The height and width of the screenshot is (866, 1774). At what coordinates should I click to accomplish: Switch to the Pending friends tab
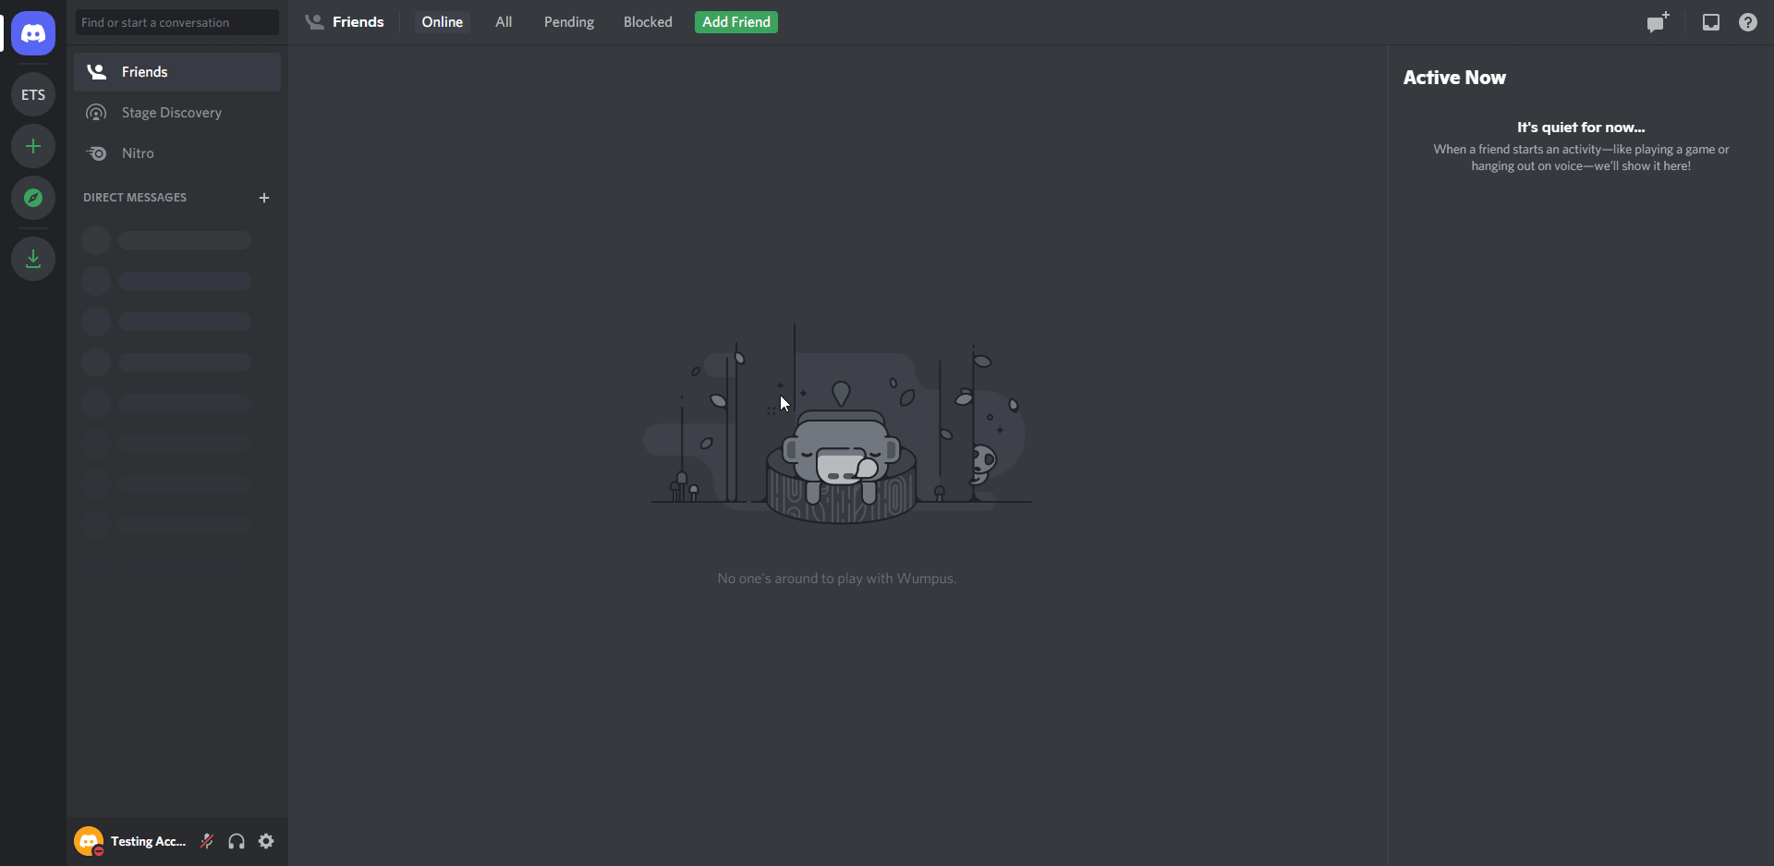568,21
